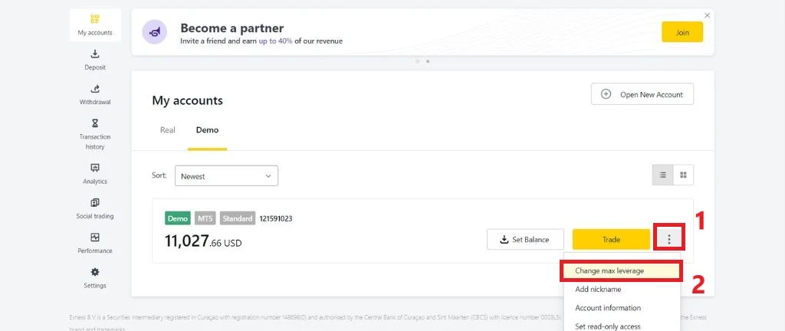The image size is (785, 331).
Task: Switch to list view layout
Action: click(662, 175)
